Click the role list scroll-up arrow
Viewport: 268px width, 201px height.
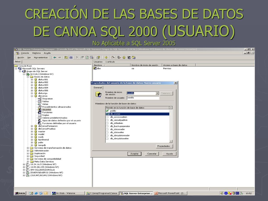(171, 108)
